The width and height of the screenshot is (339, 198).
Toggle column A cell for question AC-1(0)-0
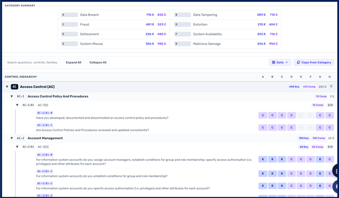point(263,115)
